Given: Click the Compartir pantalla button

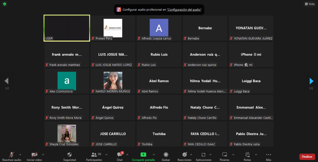Looking at the screenshot, I should tap(143, 155).
